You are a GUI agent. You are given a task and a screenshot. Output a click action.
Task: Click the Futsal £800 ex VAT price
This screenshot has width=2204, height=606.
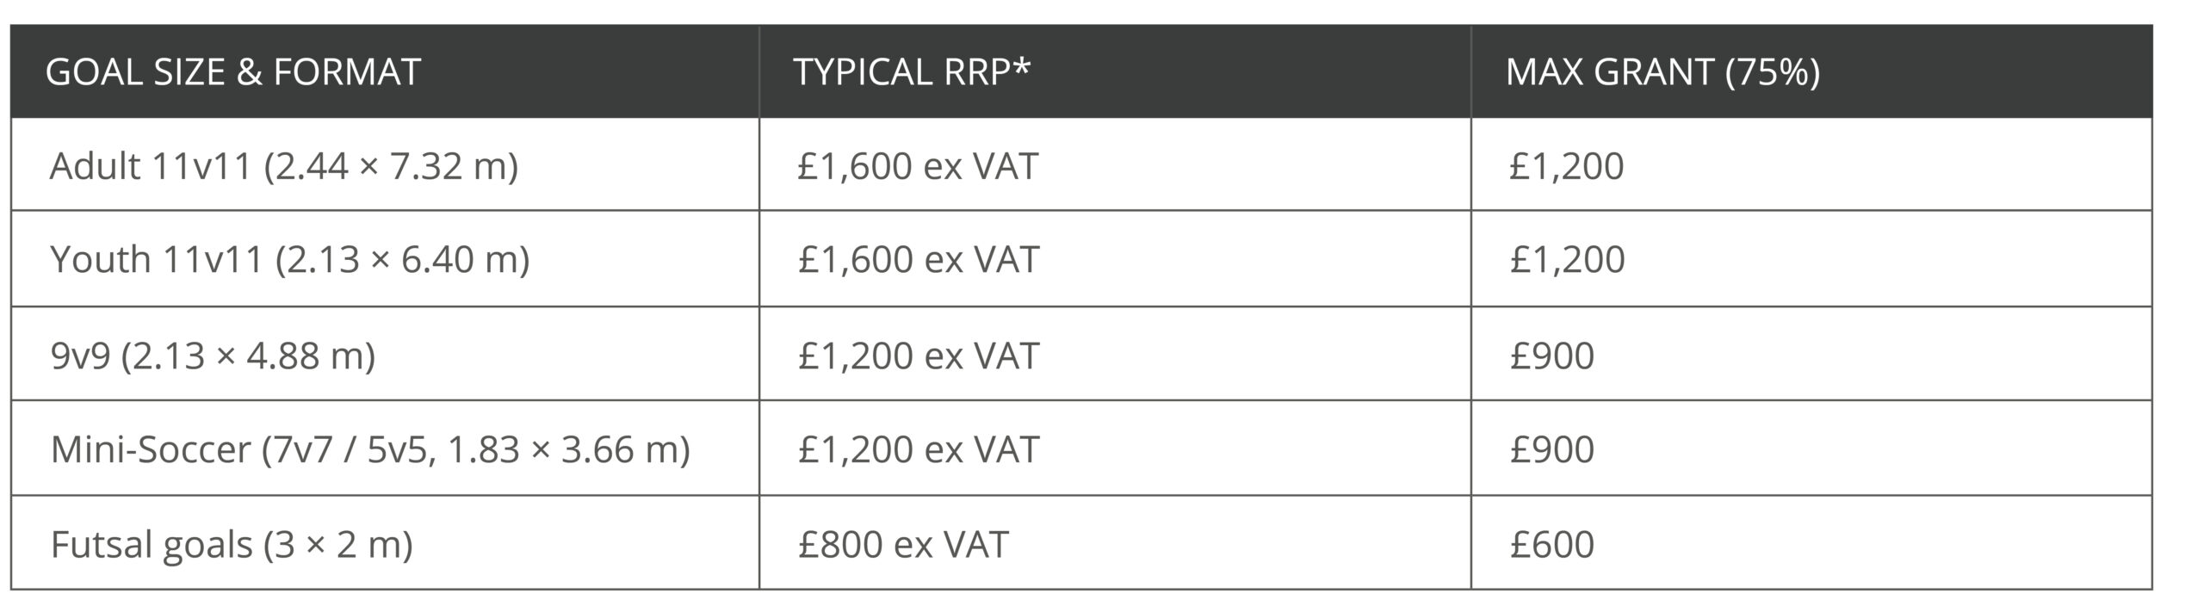(x=903, y=544)
